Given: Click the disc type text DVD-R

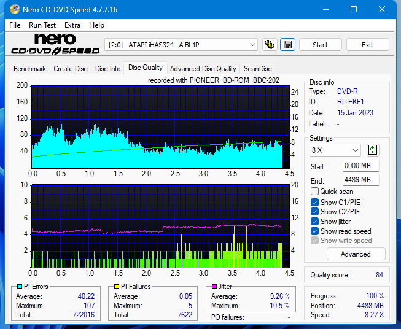Looking at the screenshot, I should point(348,91).
